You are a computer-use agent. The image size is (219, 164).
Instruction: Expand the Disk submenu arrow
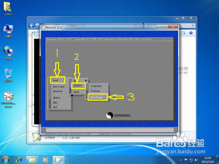pyautogui.click(x=86, y=80)
